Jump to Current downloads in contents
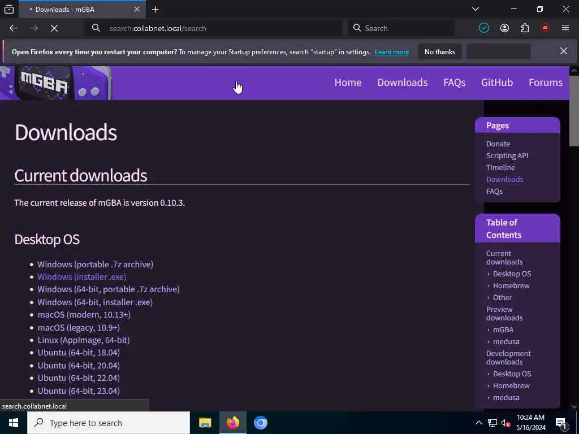 pyautogui.click(x=504, y=258)
